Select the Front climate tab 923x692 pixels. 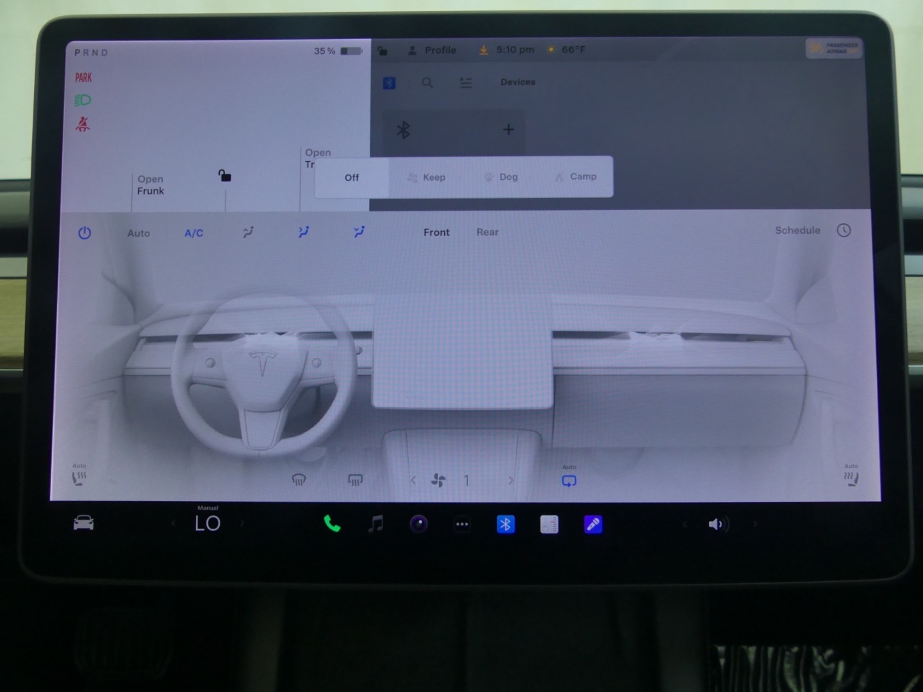[437, 232]
